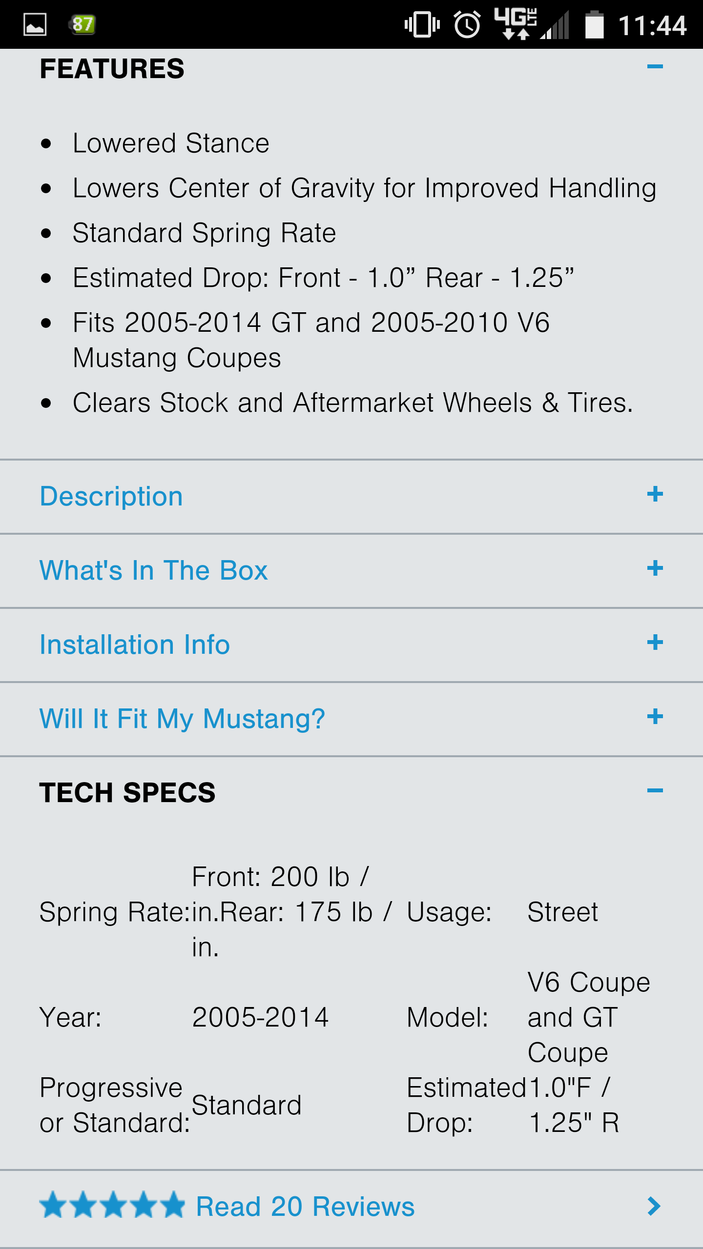Tap plus icon beside What's In The Box
Screen dimensions: 703x1249
(x=655, y=568)
